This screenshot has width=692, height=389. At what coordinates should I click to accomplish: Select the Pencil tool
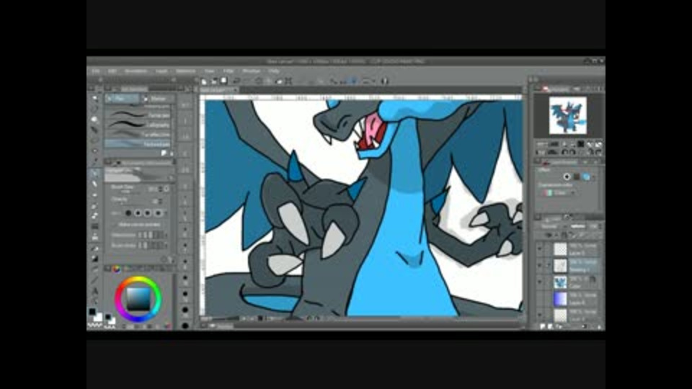(x=94, y=184)
